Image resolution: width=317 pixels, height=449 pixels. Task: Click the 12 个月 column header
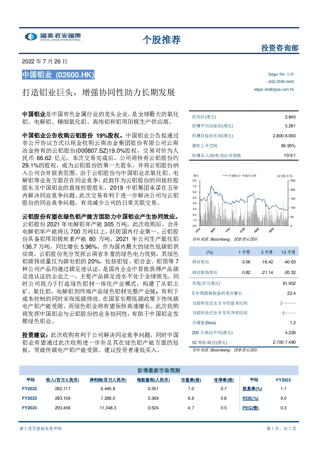pyautogui.click(x=288, y=252)
